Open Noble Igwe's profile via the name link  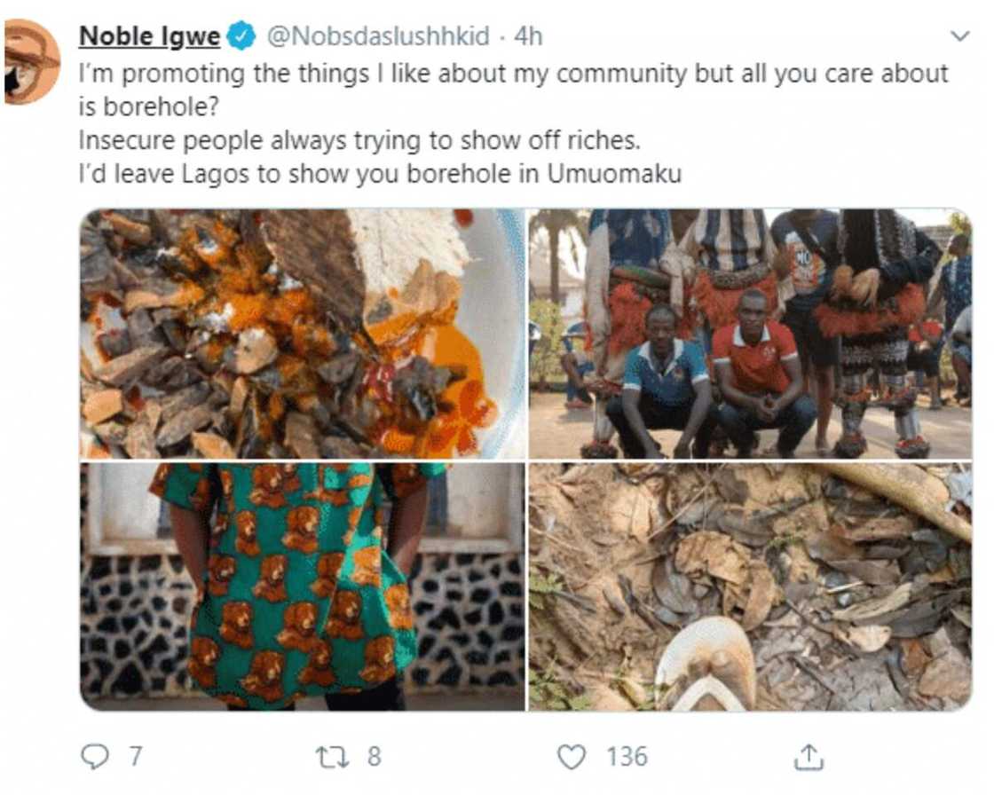click(x=147, y=37)
